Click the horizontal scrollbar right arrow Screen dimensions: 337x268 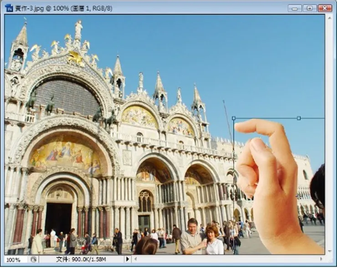[x=322, y=259]
